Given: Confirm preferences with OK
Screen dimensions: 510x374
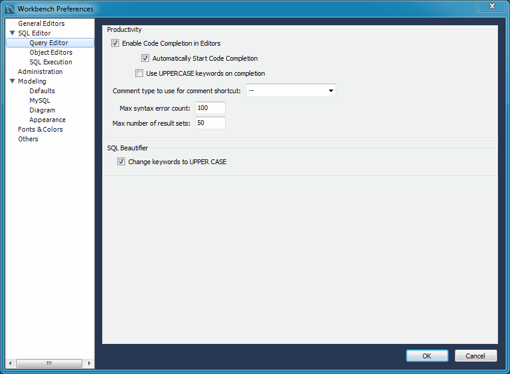Looking at the screenshot, I should point(427,356).
